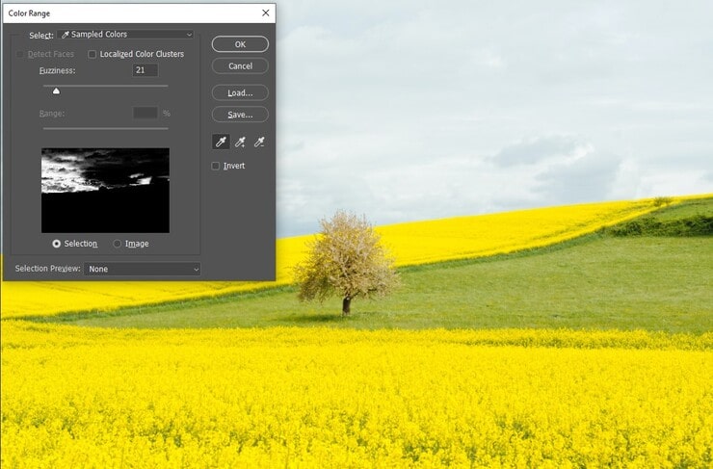Click the Cancel button
The image size is (713, 469).
pos(240,65)
